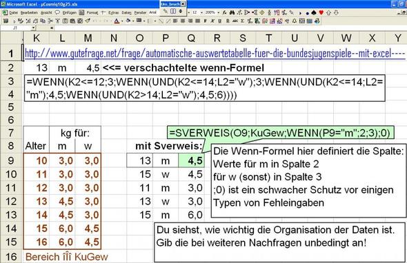
Task: Click the 'mit Sverweis:' label cell
Action: click(x=169, y=146)
